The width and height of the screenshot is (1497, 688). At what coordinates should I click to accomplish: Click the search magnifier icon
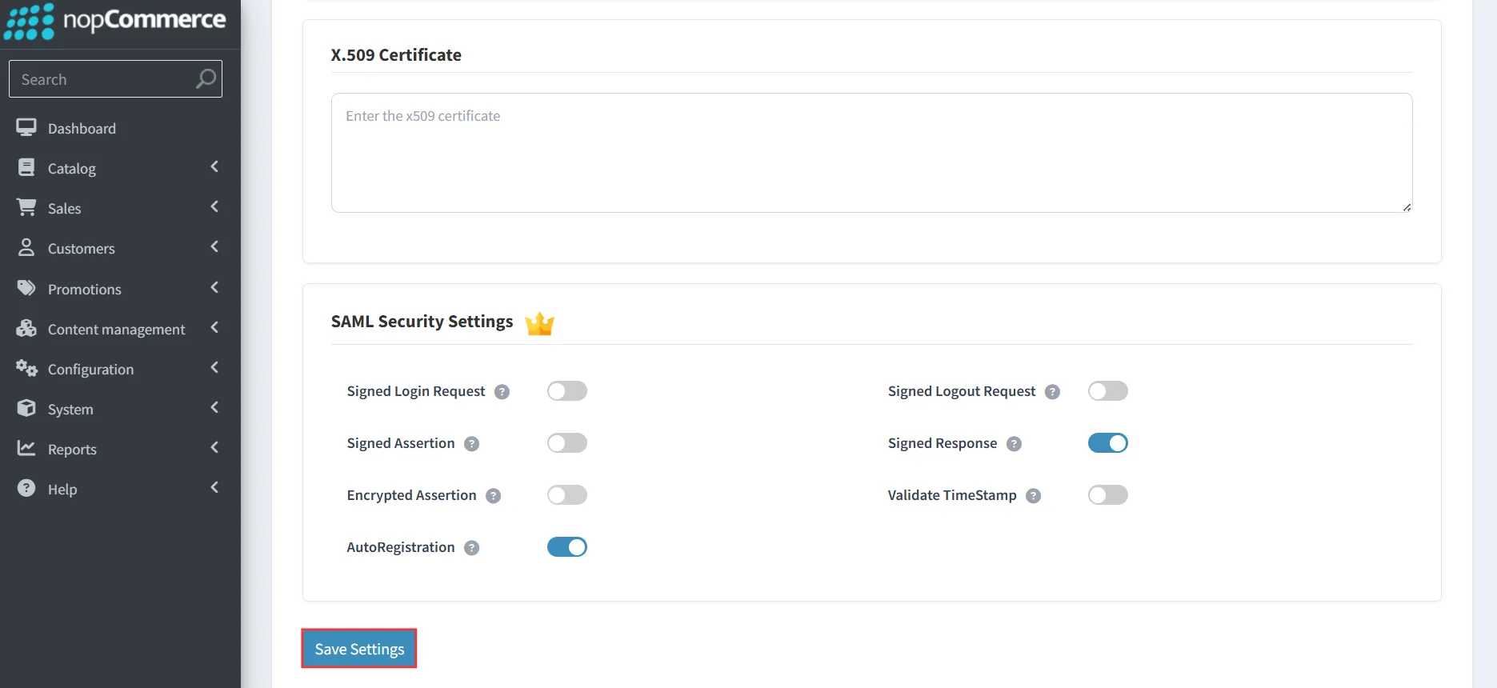point(205,78)
